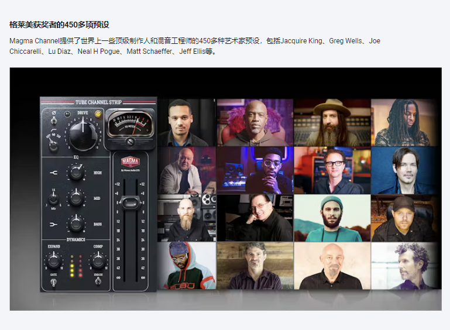The width and height of the screenshot is (450, 330).
Task: Flip the GATE toggle switch
Action: click(54, 283)
